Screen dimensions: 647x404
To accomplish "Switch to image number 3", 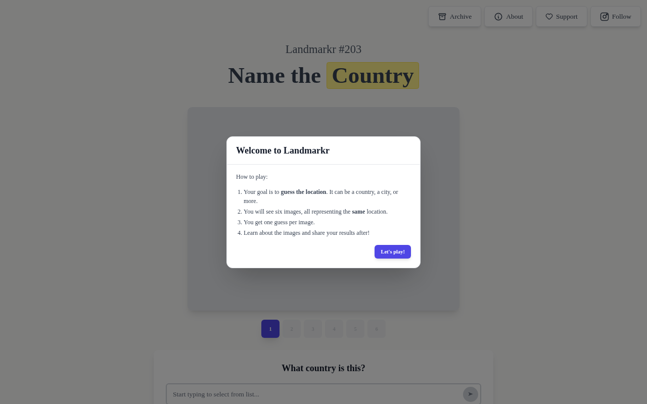I will point(313,329).
